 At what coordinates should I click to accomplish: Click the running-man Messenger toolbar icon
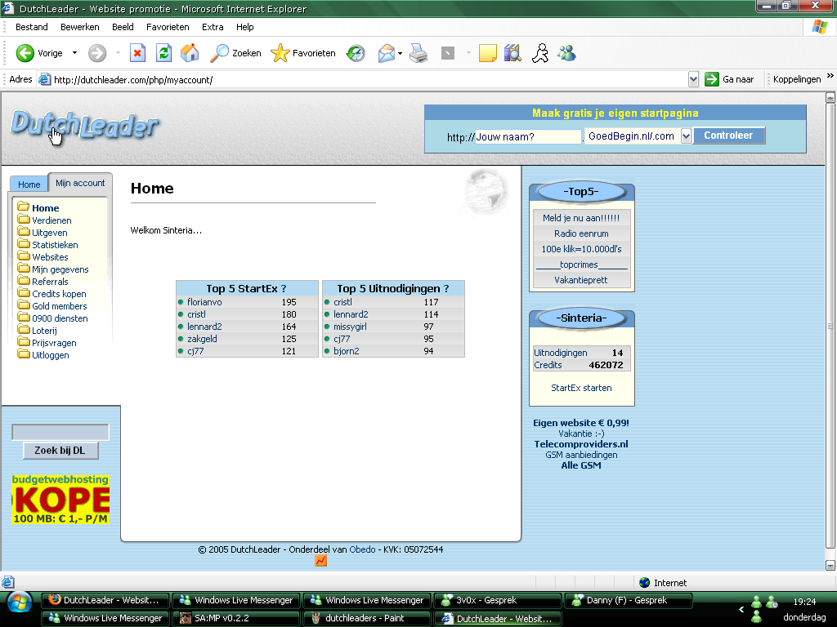[540, 53]
